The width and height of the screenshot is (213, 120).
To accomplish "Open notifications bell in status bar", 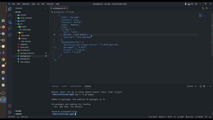I will 210,117.
